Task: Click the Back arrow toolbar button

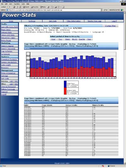Action: 4,7
